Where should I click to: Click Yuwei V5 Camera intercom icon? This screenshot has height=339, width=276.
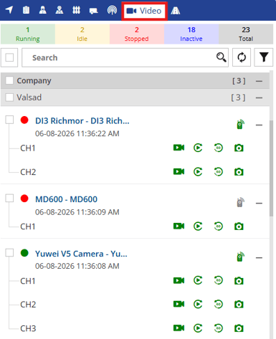(240, 257)
